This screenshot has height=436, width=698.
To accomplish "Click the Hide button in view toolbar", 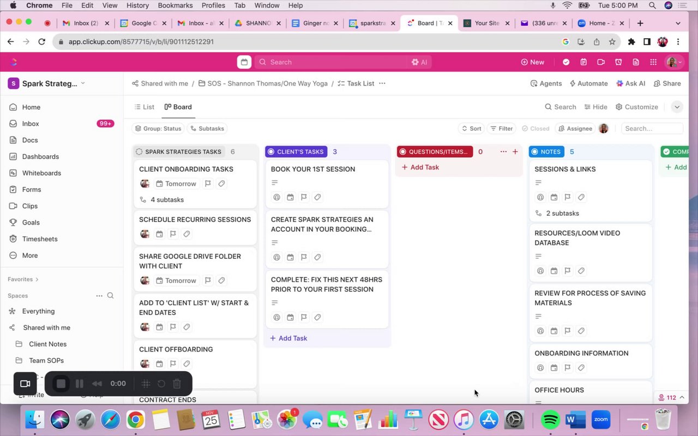I will tap(595, 107).
